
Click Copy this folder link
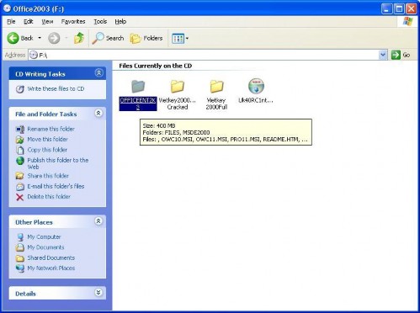(x=47, y=150)
